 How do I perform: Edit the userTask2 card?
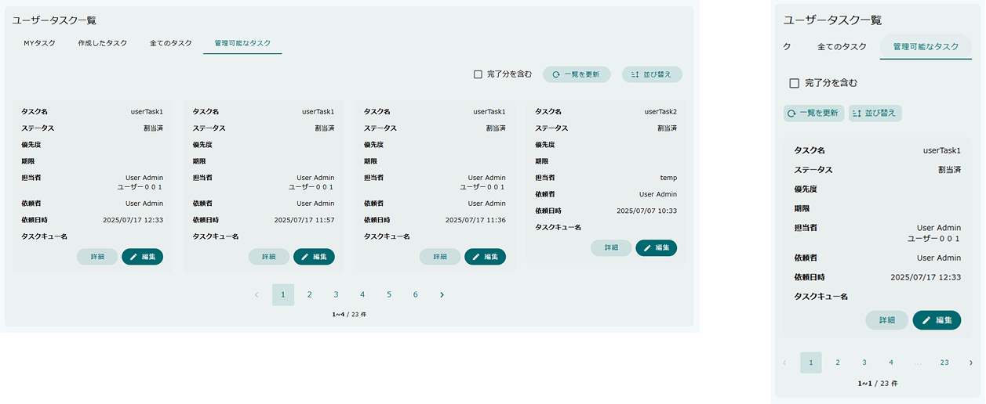[656, 247]
